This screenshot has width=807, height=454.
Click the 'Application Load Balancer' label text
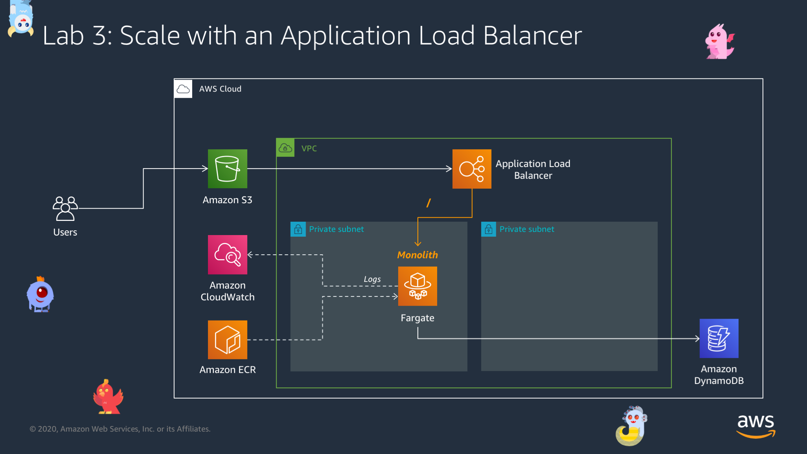[x=533, y=169]
